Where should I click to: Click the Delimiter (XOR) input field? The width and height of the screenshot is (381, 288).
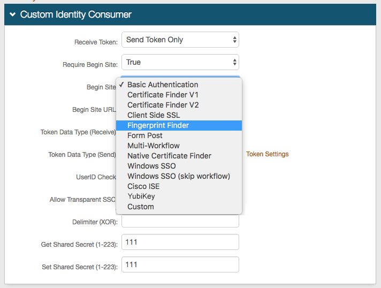180,221
